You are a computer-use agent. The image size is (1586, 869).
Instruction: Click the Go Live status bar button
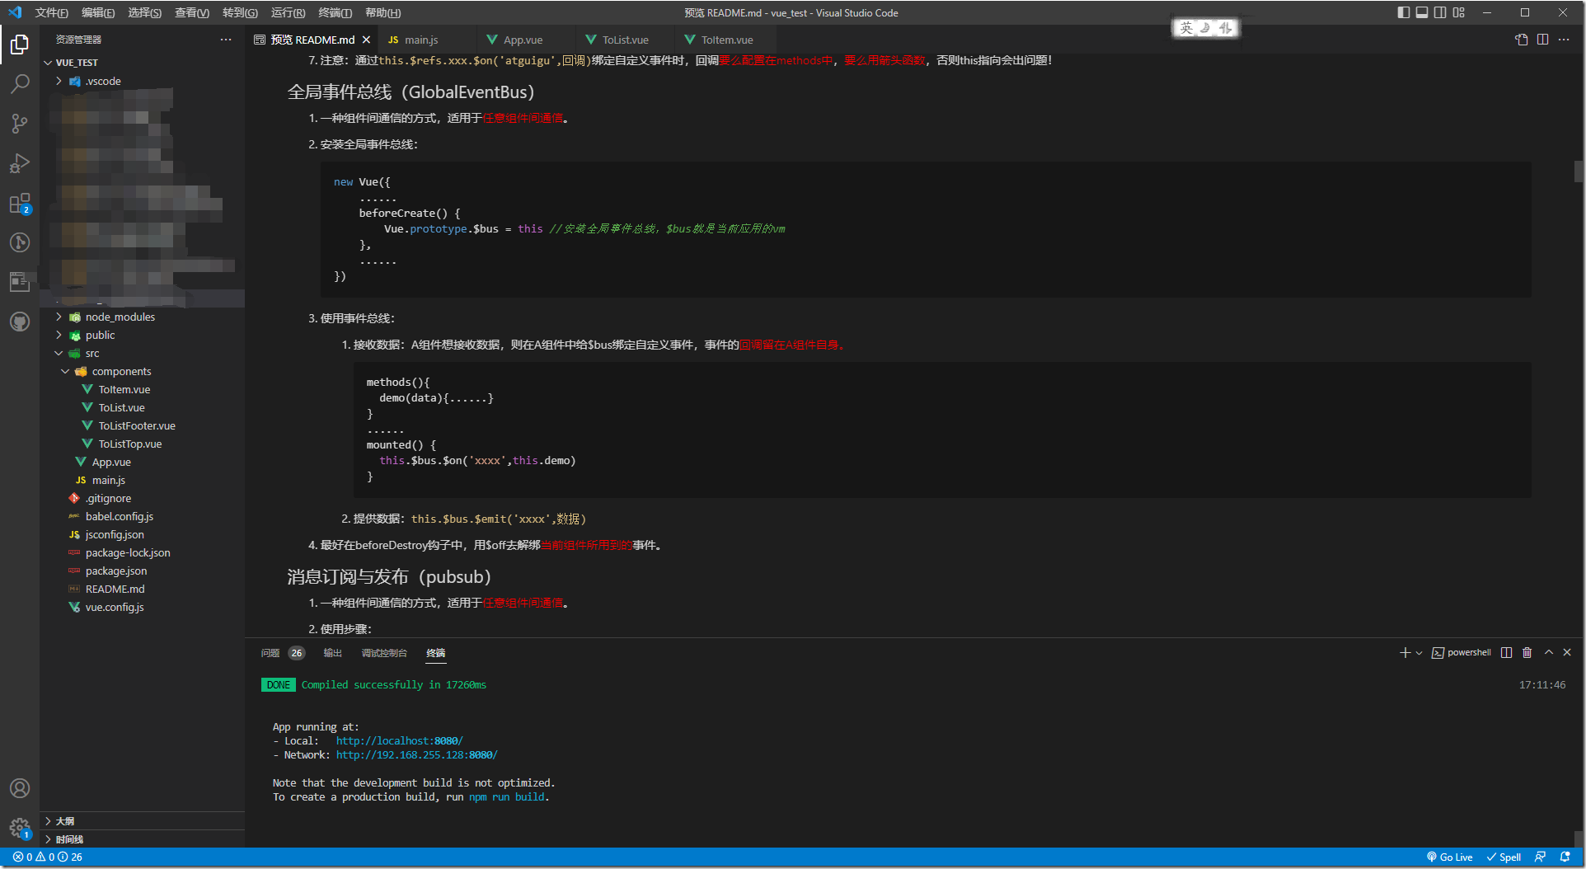1450,857
